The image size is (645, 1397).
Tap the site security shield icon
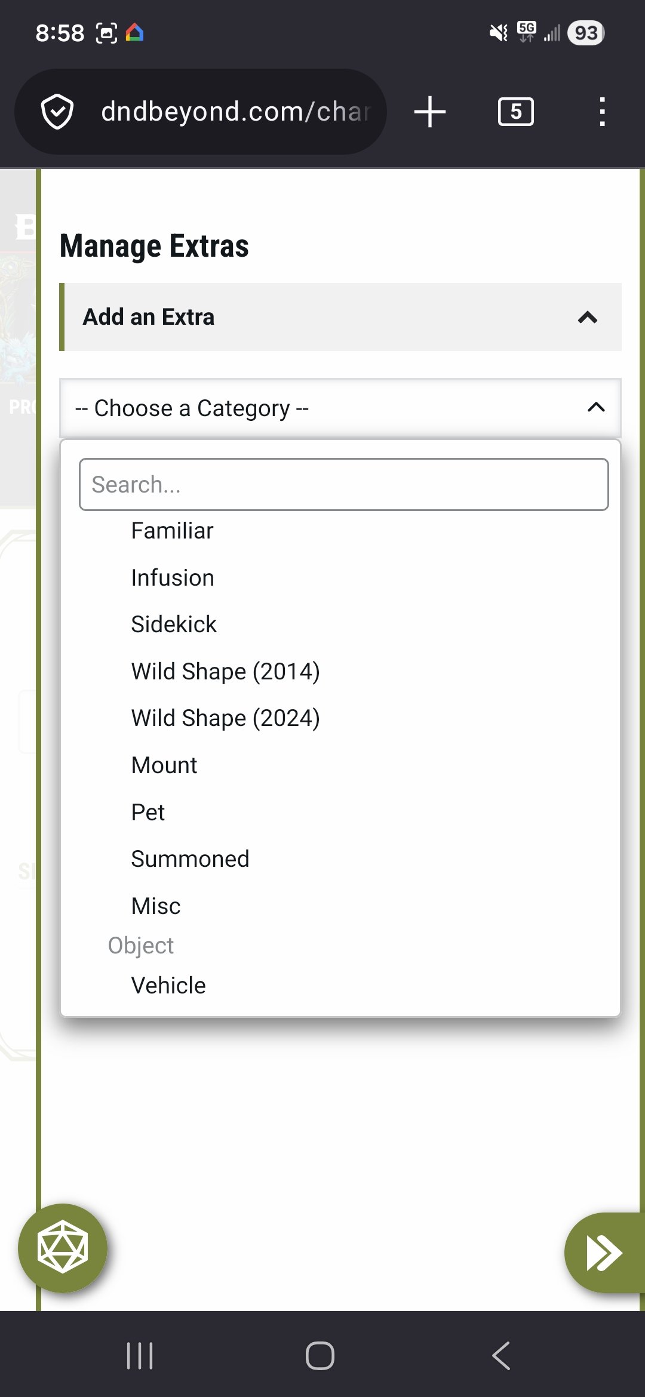tap(57, 111)
